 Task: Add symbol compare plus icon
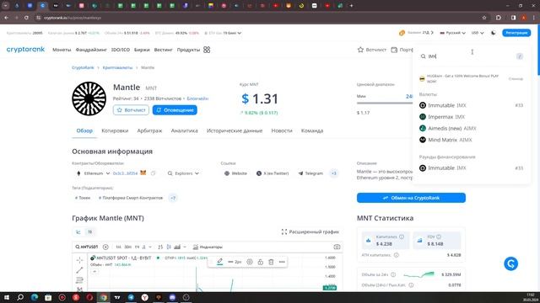[105, 247]
